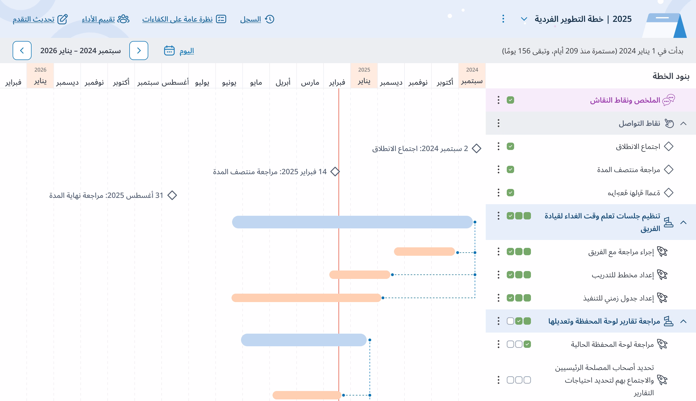Click the checklist icon beside نظرة عامة على الكفاءات
The image size is (696, 401).
pyautogui.click(x=221, y=19)
